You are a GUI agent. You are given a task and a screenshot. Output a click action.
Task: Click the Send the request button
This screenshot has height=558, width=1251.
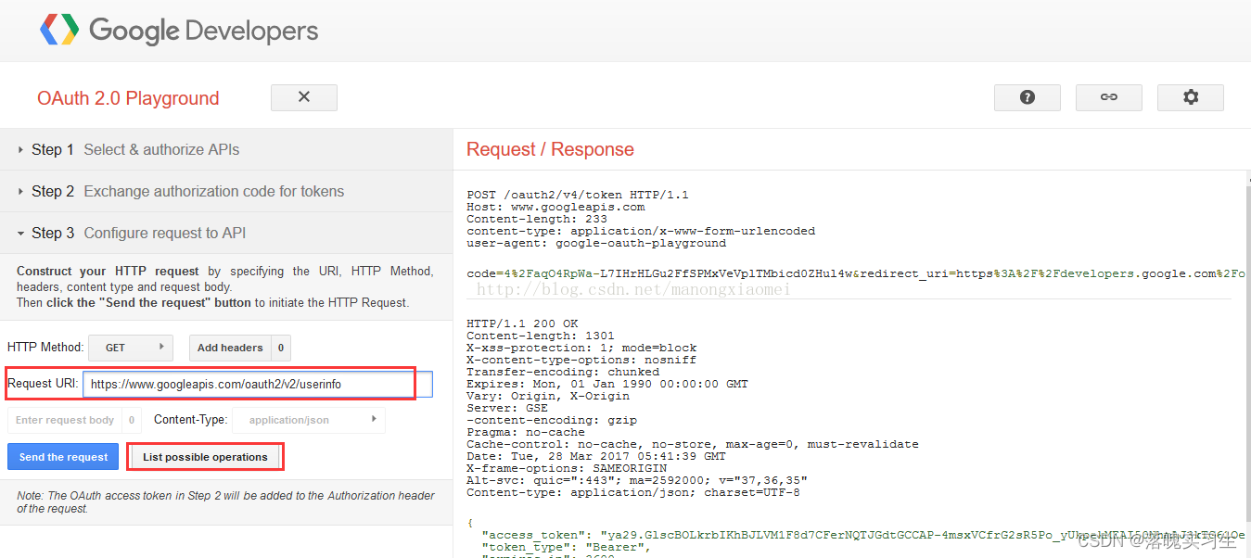pos(63,457)
